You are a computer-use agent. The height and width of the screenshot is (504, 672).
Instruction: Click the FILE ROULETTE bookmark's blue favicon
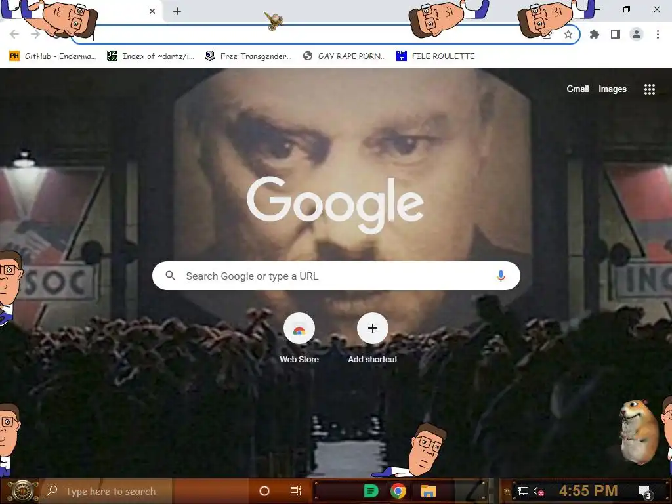[x=401, y=56]
